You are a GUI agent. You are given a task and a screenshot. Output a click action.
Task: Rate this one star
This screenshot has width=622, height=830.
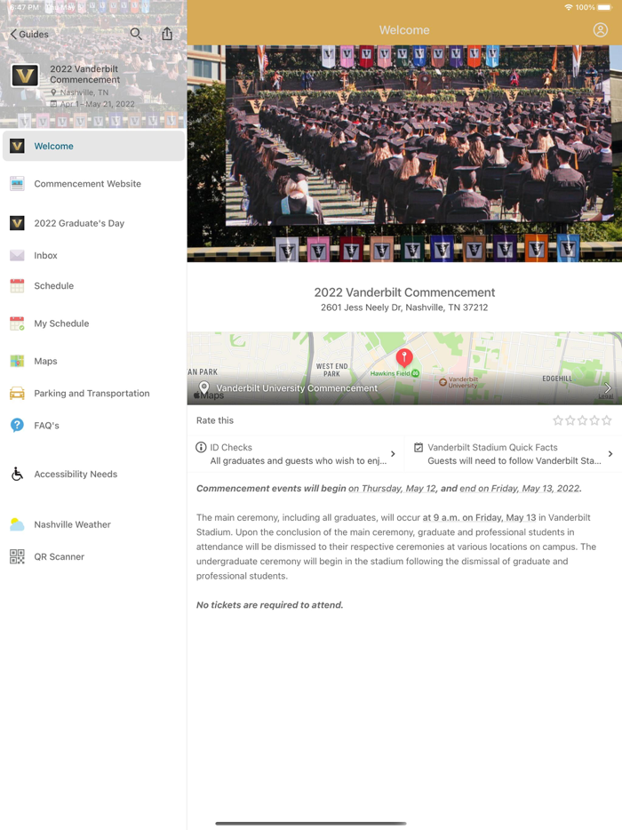pyautogui.click(x=558, y=420)
